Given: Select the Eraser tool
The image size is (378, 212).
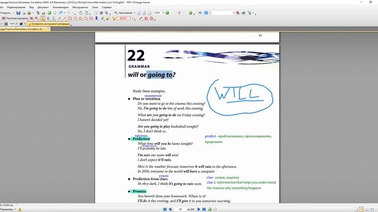Looking at the screenshot, I should [x=107, y=18].
